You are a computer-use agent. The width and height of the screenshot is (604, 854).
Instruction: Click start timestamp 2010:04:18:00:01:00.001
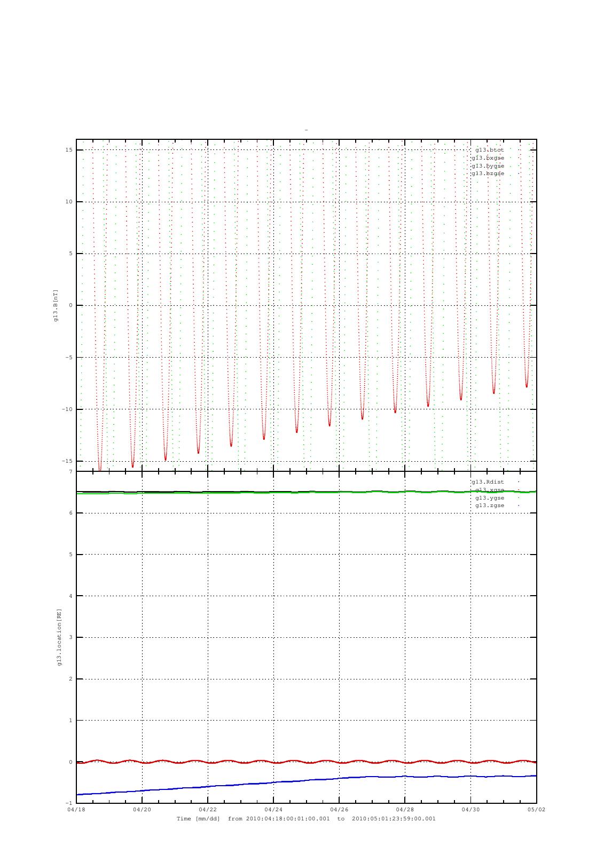pyautogui.click(x=288, y=819)
